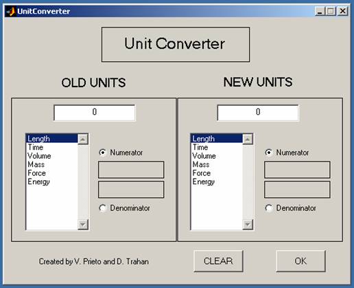
Task: Select Denominator radio under New Units
Action: (269, 208)
